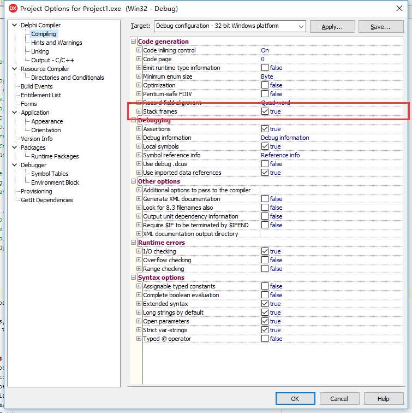Toggle Complete boolean evaluation checkbox
This screenshot has height=413, width=412.
point(265,295)
